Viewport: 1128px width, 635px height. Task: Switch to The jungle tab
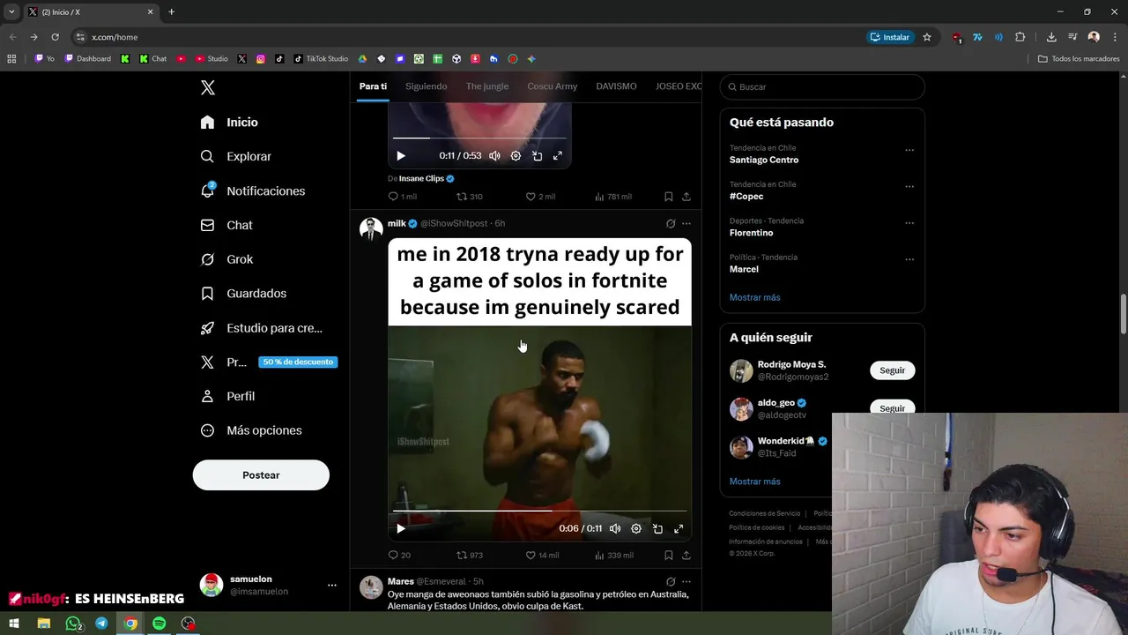[487, 86]
